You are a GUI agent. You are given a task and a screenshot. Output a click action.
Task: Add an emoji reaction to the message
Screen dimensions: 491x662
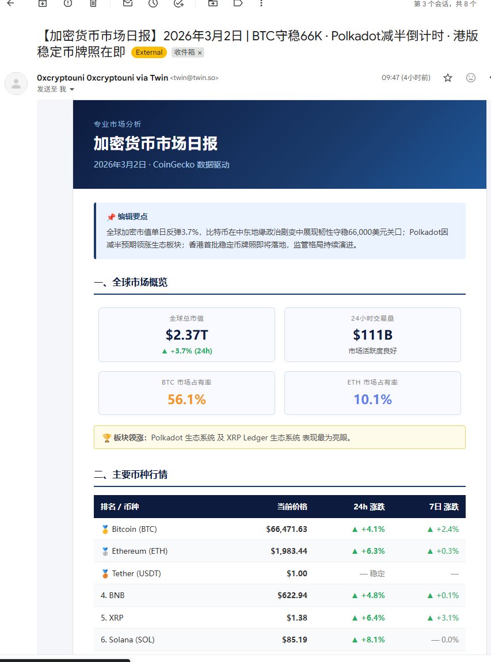coord(470,77)
